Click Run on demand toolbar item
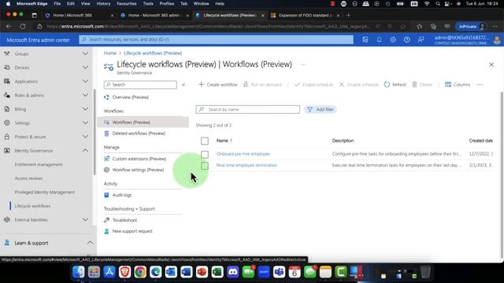 tap(262, 84)
